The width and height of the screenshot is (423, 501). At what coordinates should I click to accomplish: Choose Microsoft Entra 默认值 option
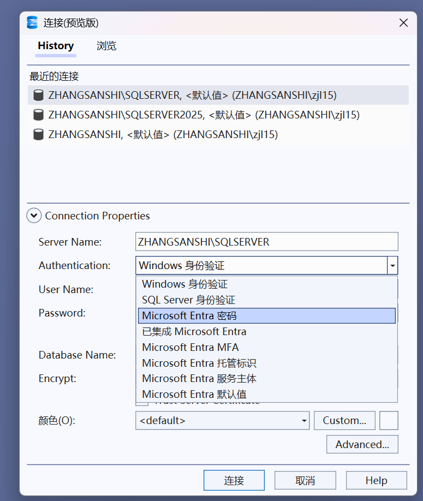tap(267, 394)
